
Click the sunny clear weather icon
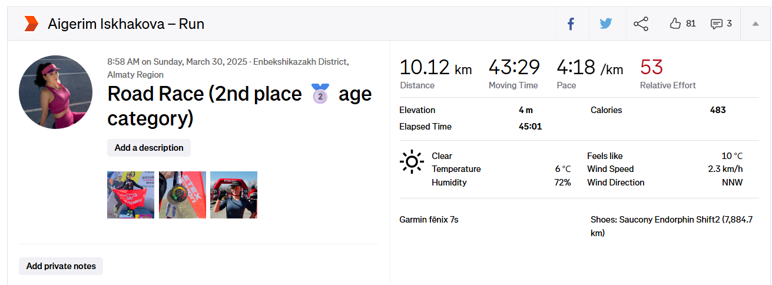pos(412,161)
